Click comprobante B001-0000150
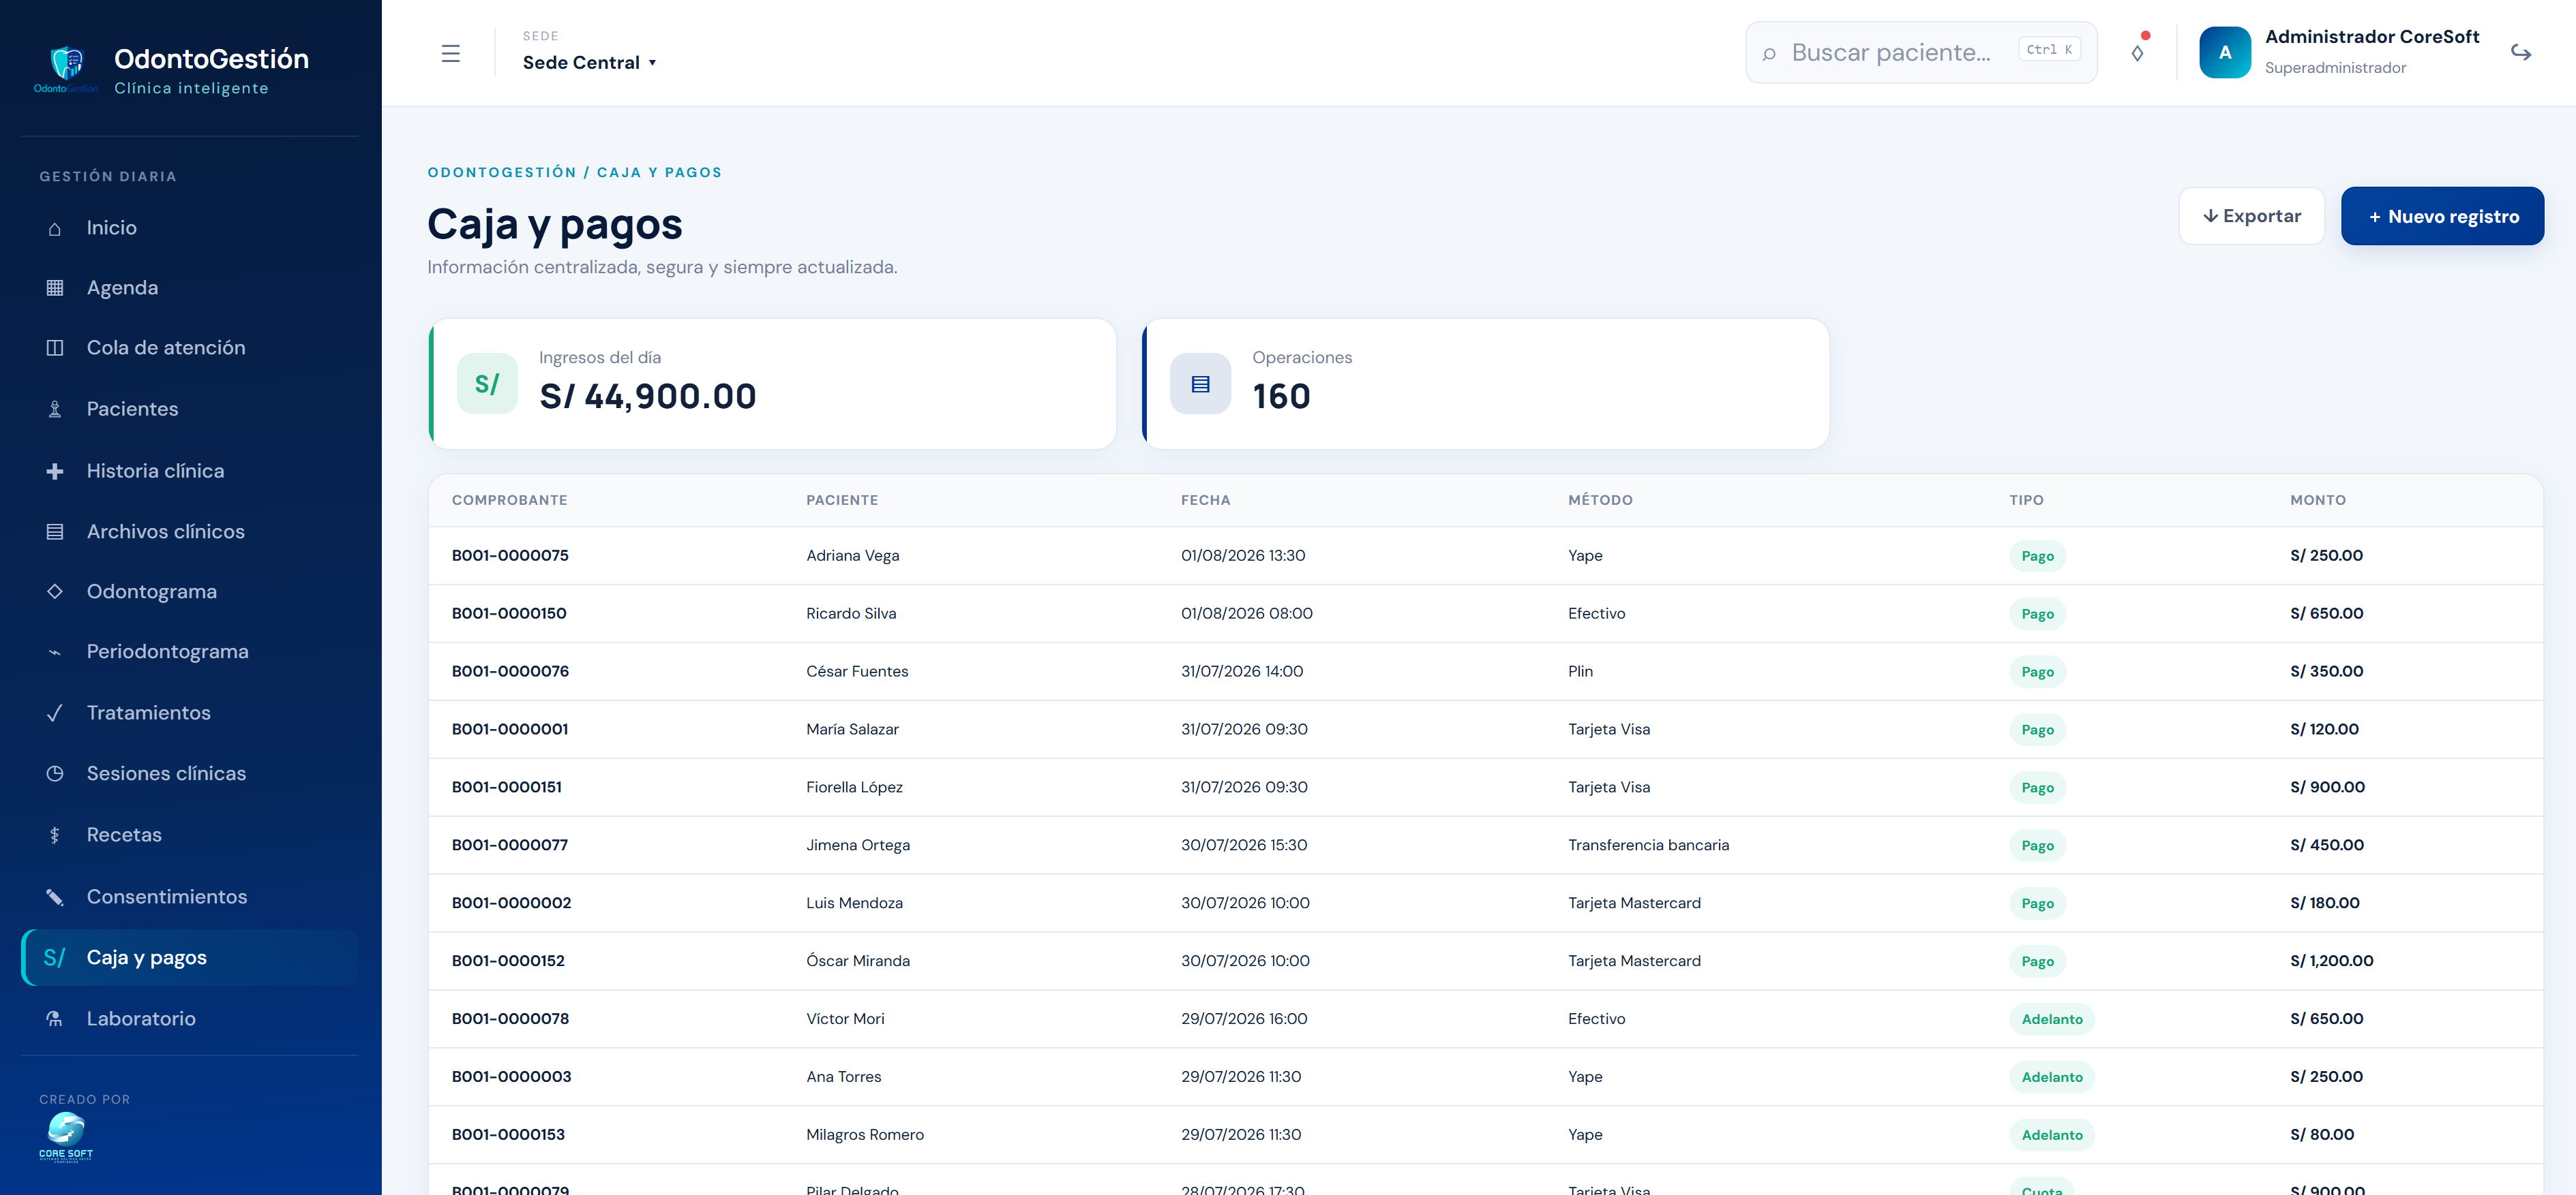 pos(509,613)
